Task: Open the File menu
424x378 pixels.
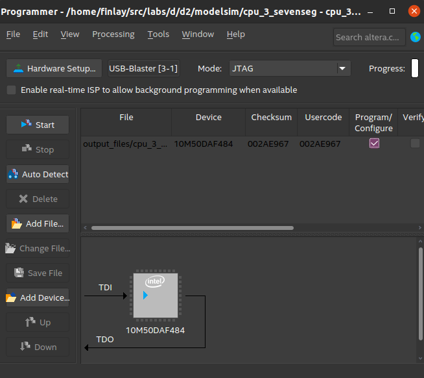Action: (13, 34)
